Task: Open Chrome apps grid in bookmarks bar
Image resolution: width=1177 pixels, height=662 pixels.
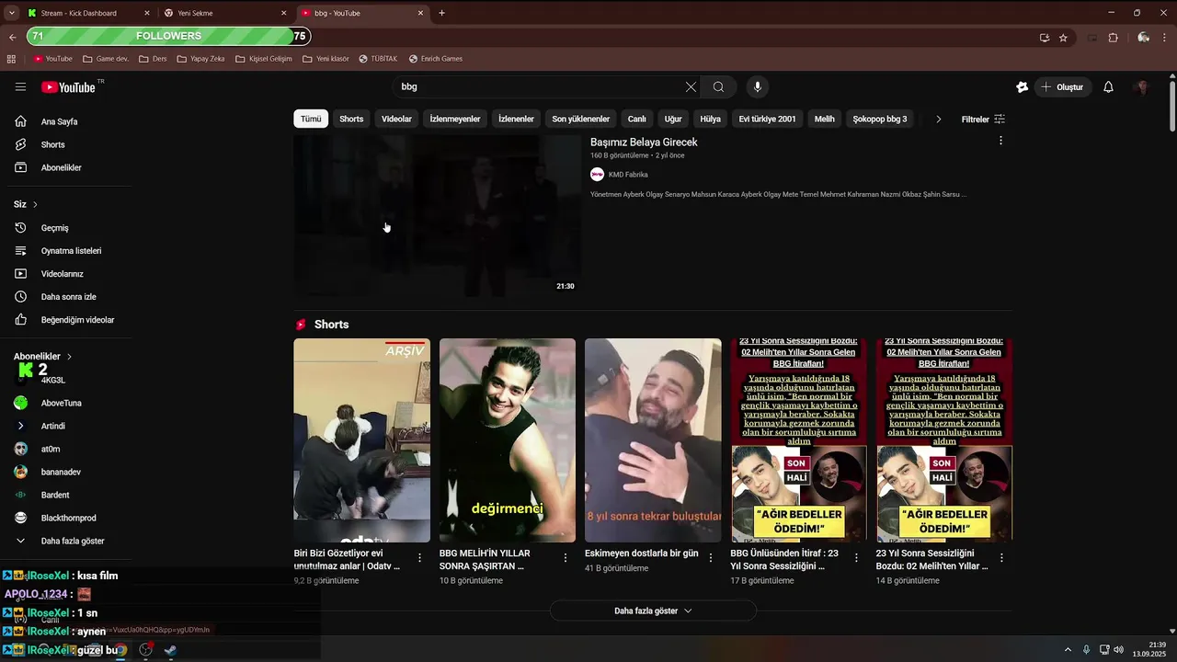Action: [x=11, y=59]
